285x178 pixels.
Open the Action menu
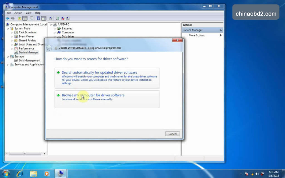(18, 13)
